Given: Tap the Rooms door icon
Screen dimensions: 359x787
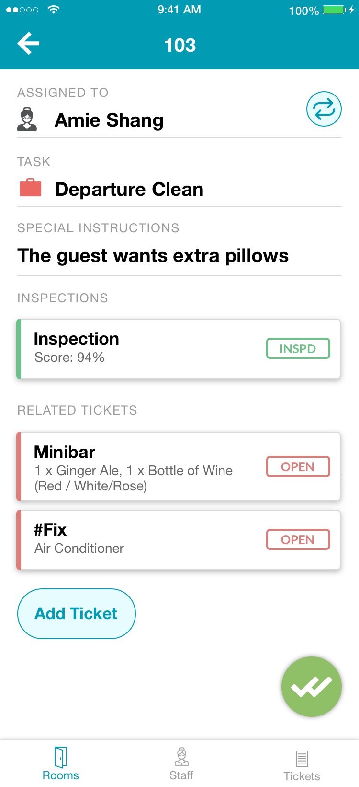Looking at the screenshot, I should (x=61, y=757).
